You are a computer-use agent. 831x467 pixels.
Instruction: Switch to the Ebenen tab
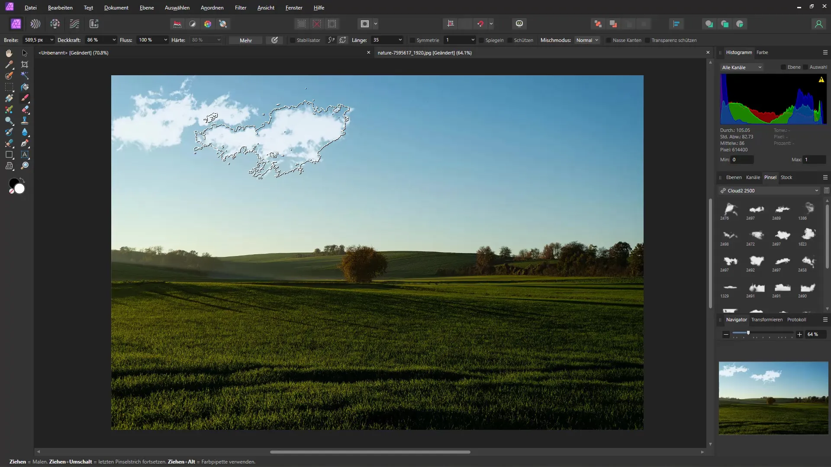click(x=734, y=177)
